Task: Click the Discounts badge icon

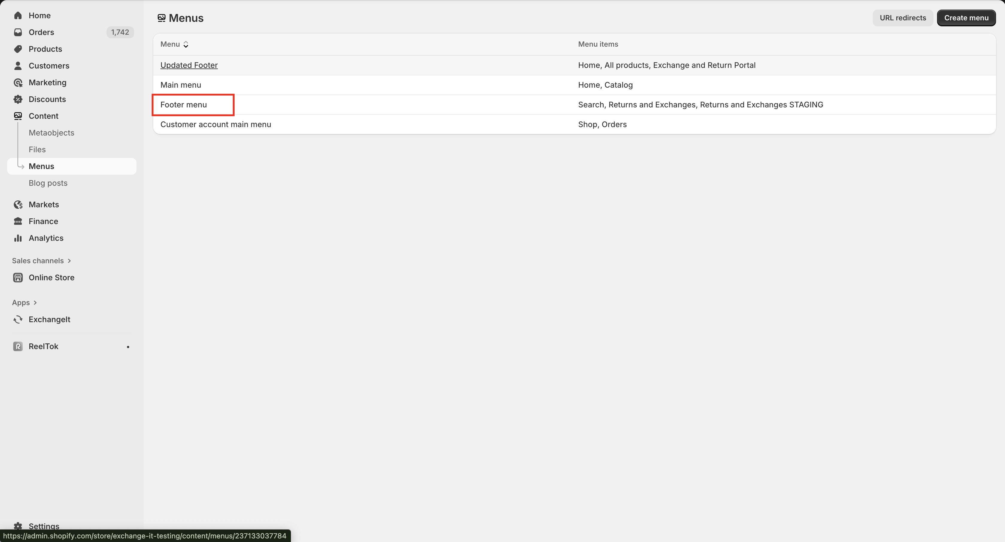Action: coord(18,99)
